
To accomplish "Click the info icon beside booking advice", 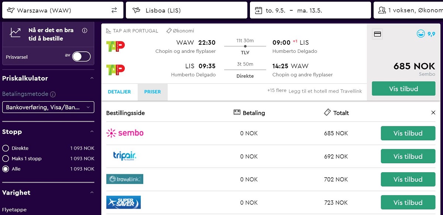I will coord(85,30).
